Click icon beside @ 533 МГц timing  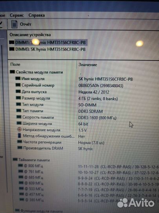point(21,188)
